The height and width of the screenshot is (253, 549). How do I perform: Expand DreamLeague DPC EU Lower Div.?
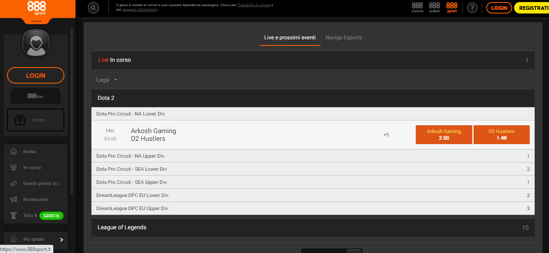pyautogui.click(x=313, y=195)
